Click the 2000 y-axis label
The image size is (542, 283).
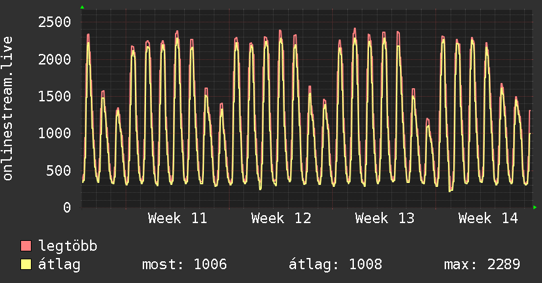tap(55, 59)
